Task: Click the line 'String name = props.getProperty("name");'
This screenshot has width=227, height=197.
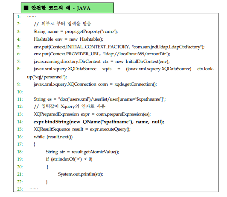Action: pos(76,32)
